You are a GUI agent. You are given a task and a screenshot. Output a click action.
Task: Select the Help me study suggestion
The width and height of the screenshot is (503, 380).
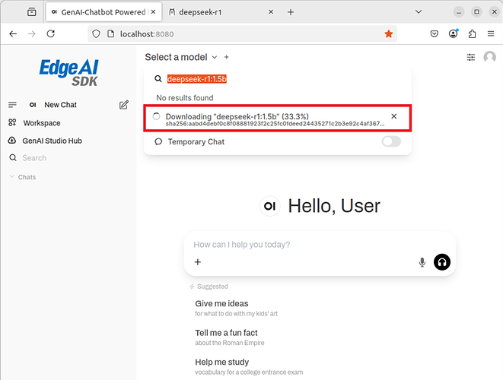[249, 366]
